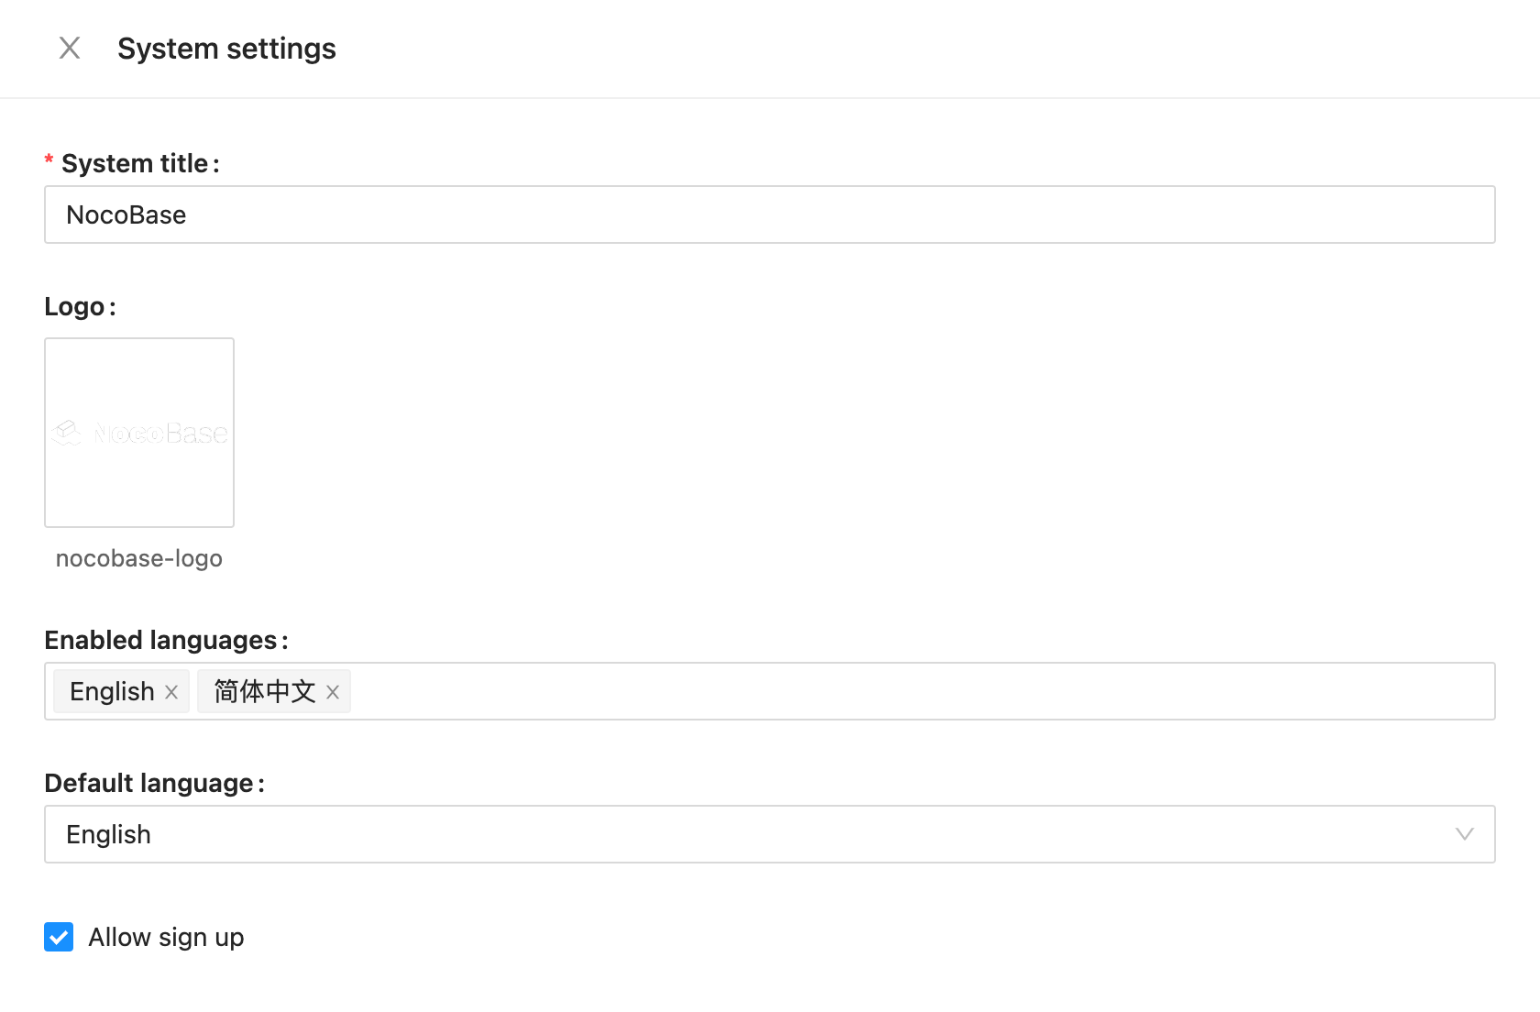Image resolution: width=1540 pixels, height=1012 pixels.
Task: Click the Default language field label
Action: tap(148, 783)
